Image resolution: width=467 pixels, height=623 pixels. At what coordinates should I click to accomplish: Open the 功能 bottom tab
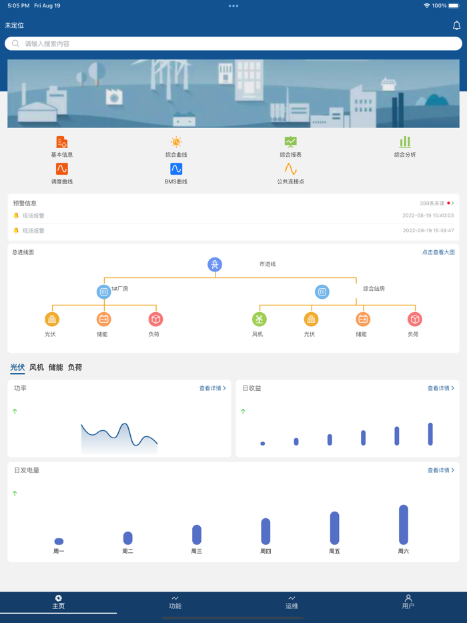pos(175,602)
